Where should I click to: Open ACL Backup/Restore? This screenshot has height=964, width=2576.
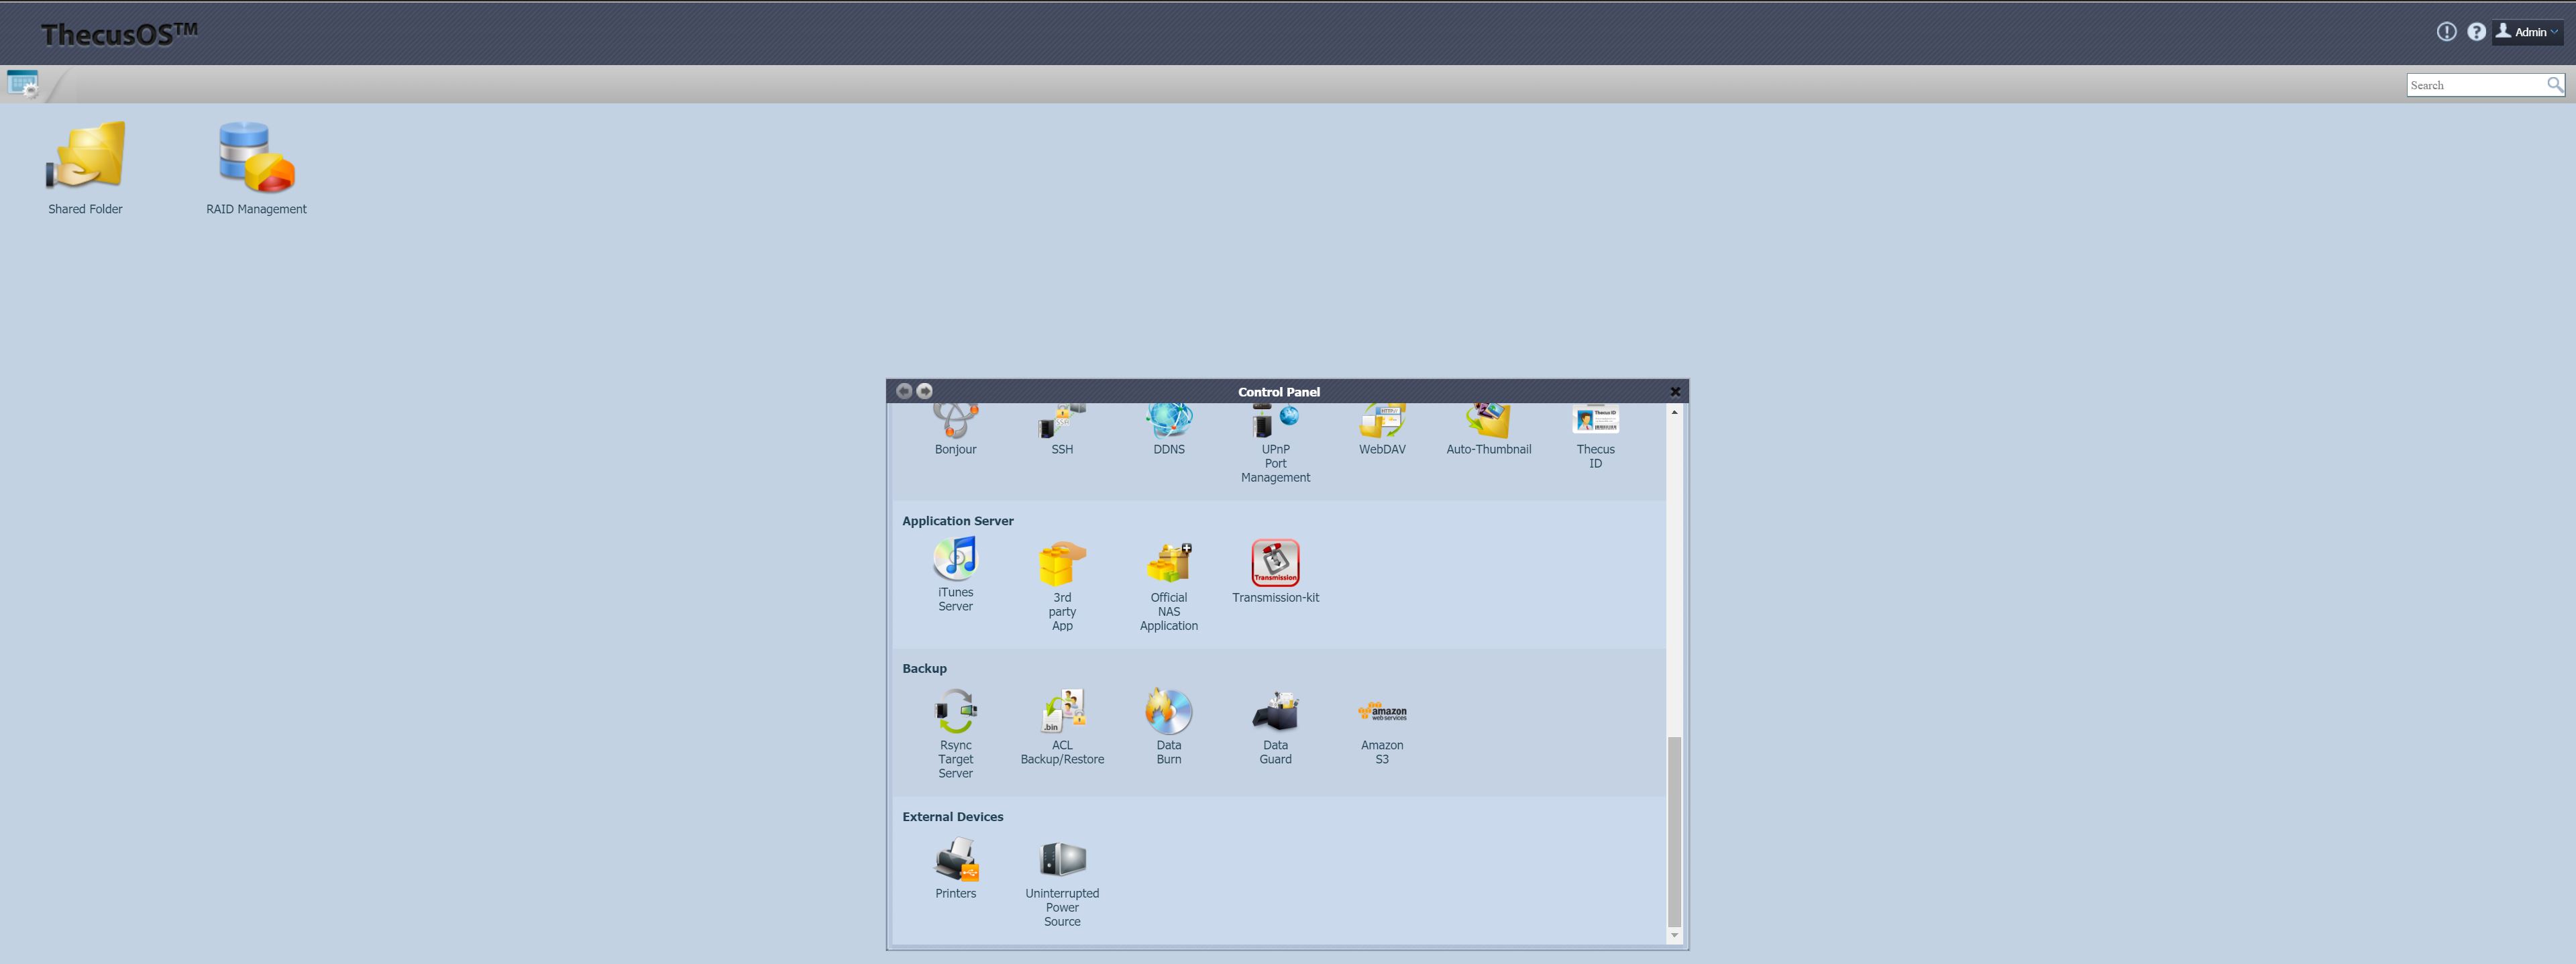point(1062,712)
